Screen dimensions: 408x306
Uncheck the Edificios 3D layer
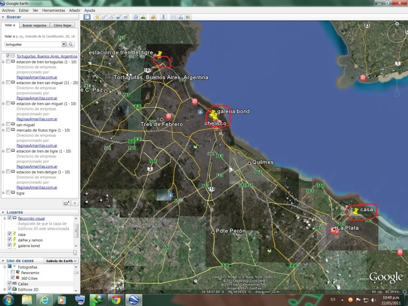click(10, 289)
